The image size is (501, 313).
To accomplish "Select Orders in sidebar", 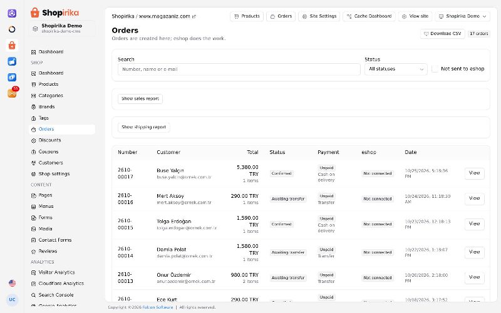I will [62, 129].
